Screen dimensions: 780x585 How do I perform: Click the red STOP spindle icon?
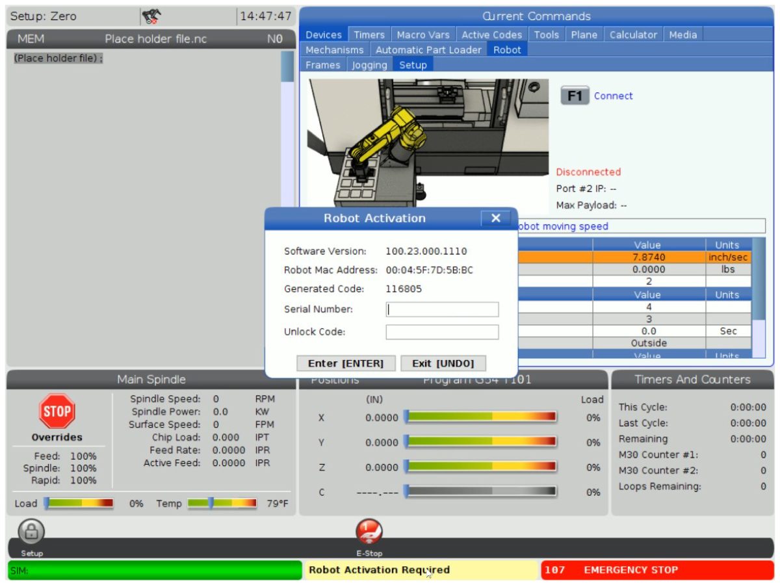(x=57, y=411)
